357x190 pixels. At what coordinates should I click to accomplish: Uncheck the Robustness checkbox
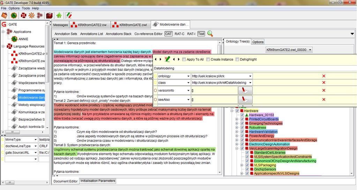pos(242,128)
